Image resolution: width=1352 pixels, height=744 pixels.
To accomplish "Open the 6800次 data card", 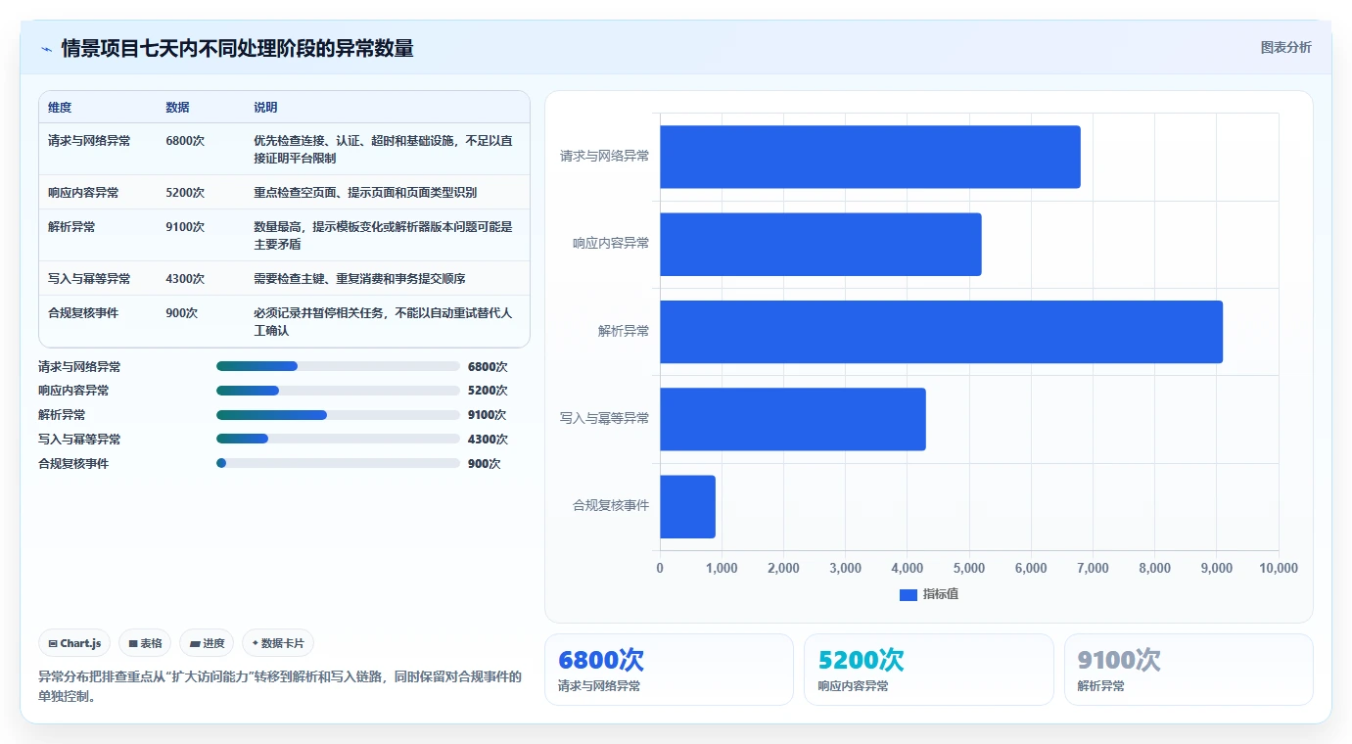I will click(x=669, y=670).
